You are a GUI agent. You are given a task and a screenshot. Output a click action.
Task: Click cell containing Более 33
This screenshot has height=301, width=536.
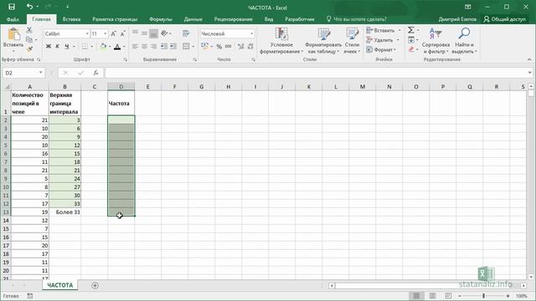[65, 212]
